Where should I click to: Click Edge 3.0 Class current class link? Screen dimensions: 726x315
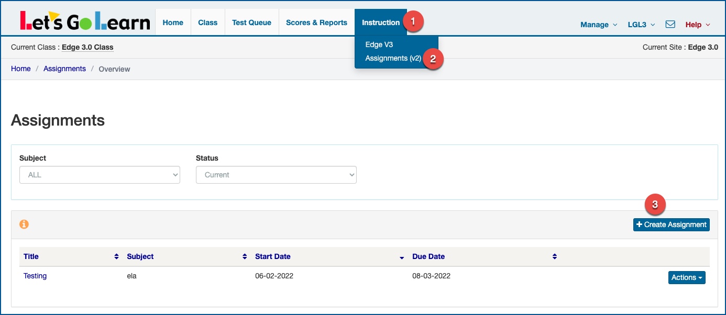click(87, 47)
